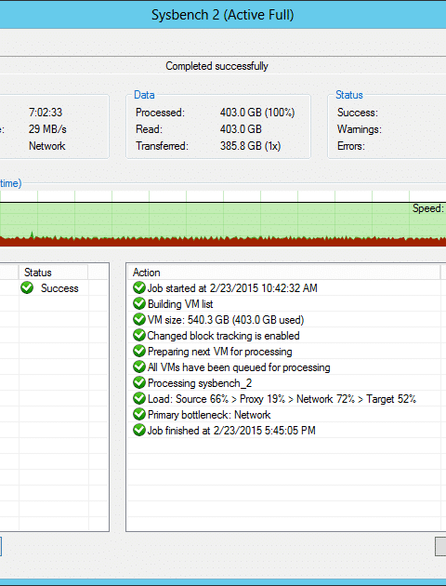Viewport: 446px width, 586px height.
Task: Click the 'Completed successfully' progress bar
Action: [x=223, y=66]
